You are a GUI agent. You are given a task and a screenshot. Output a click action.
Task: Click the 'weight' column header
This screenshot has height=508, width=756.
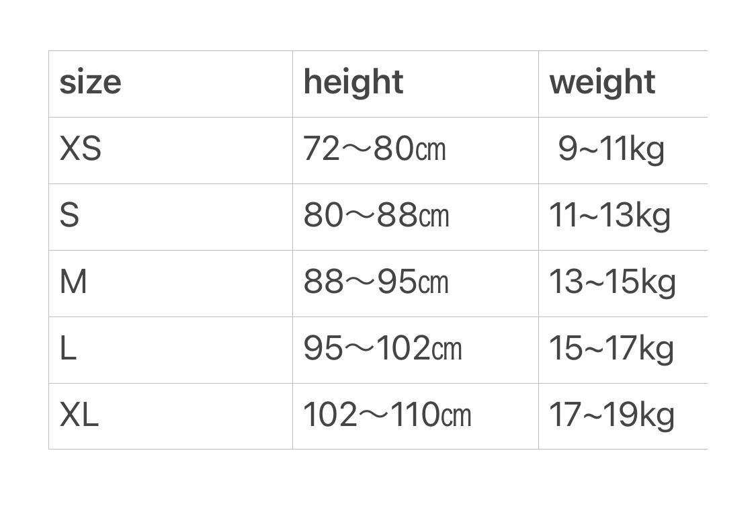coord(601,83)
